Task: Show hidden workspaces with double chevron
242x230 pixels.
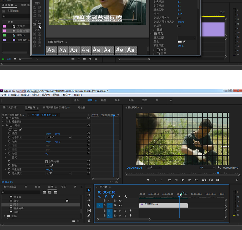Action: pos(171,100)
